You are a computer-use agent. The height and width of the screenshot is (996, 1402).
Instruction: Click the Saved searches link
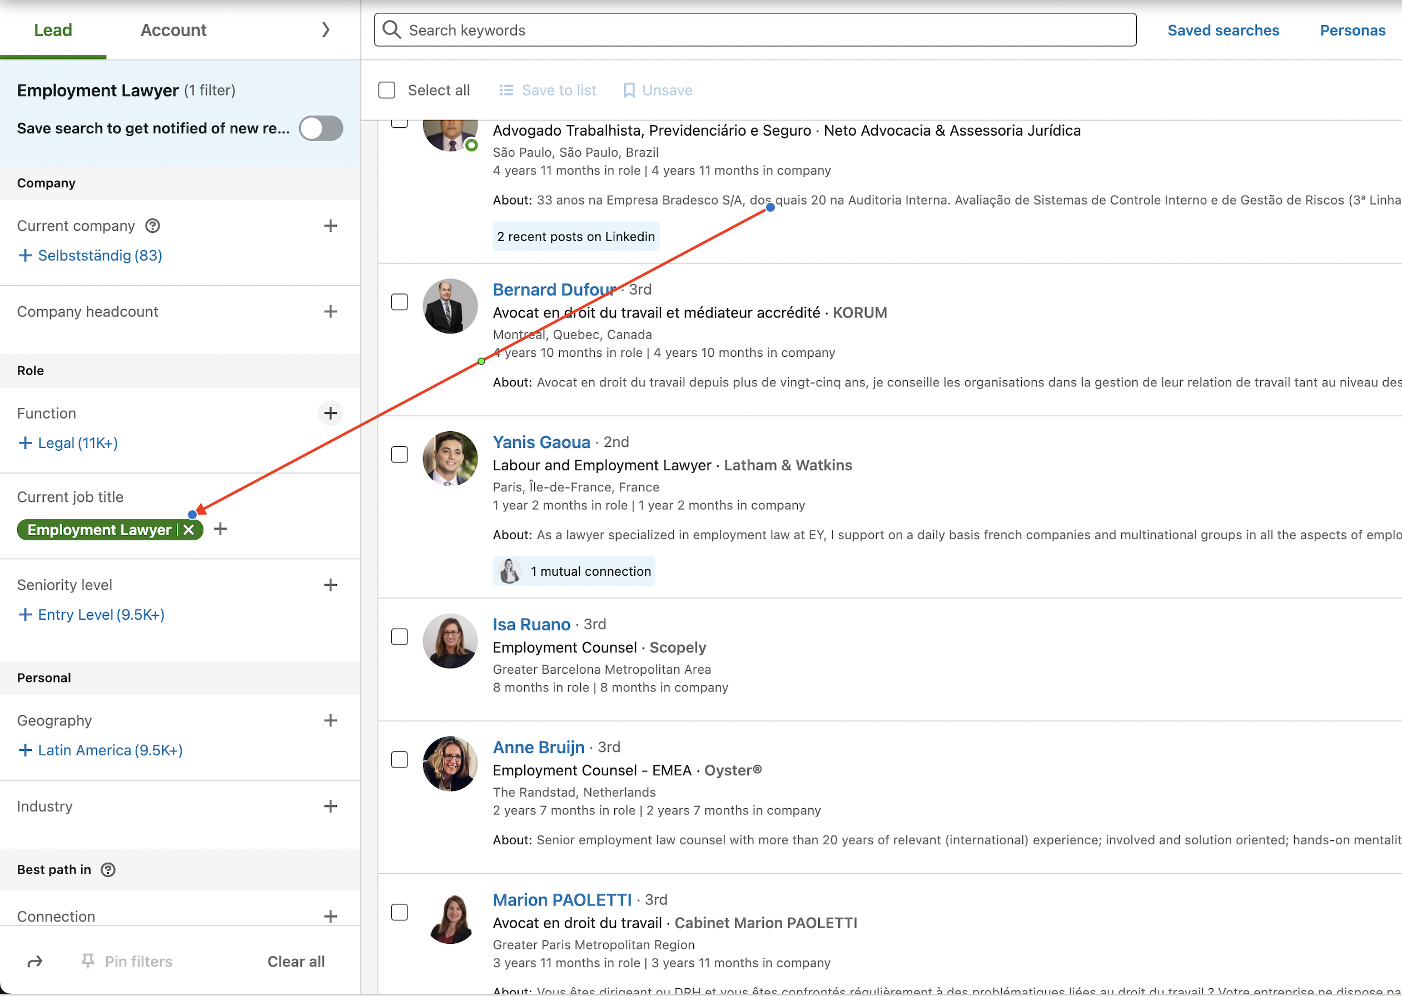(1223, 29)
